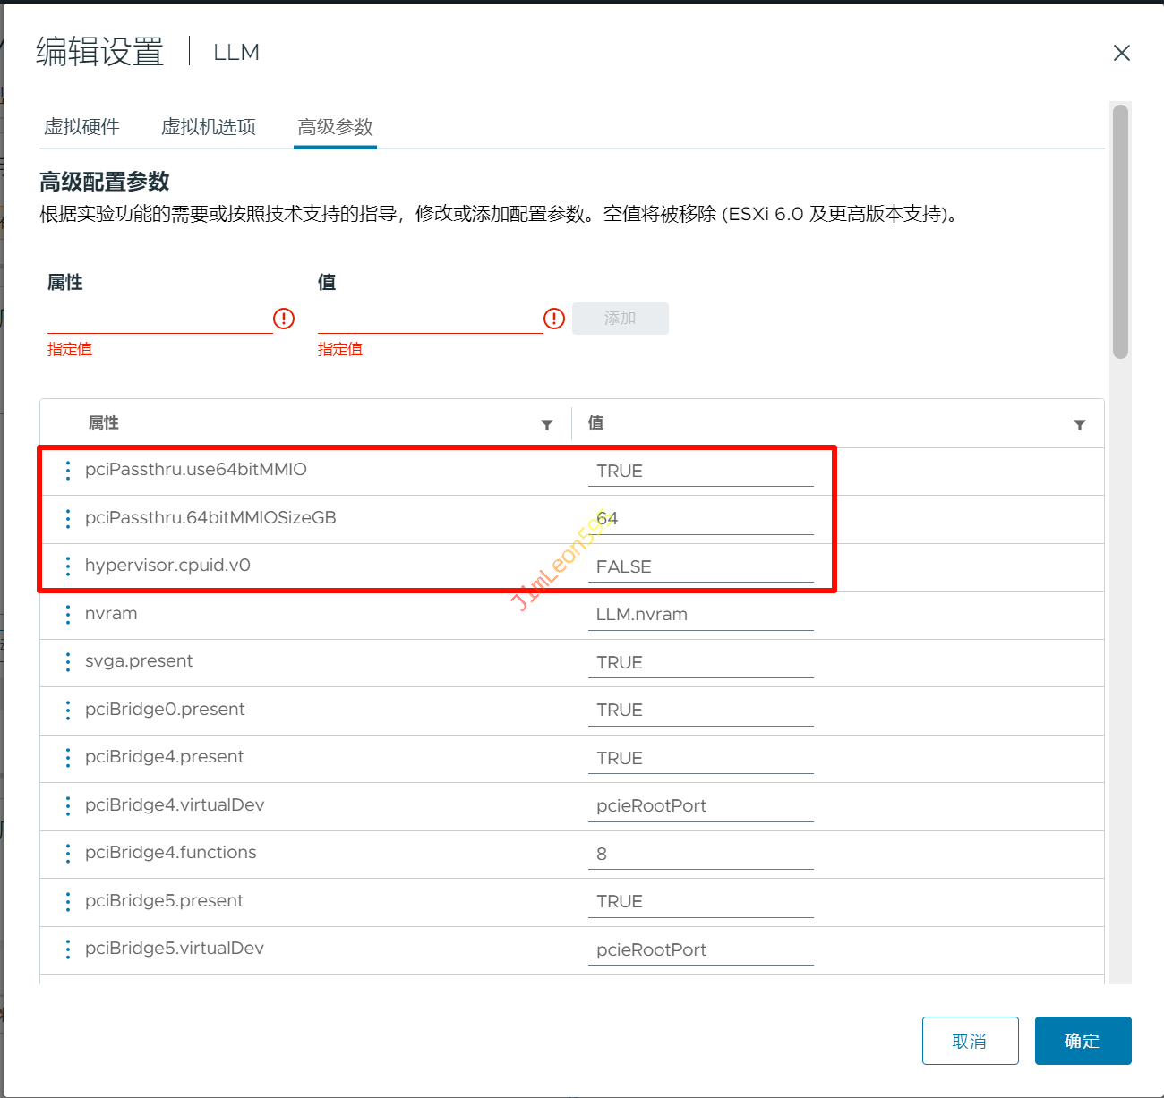
Task: Click the new 属性 name input field
Action: point(159,319)
